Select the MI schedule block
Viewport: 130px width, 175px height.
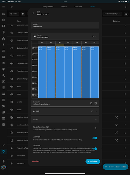tap(60, 72)
